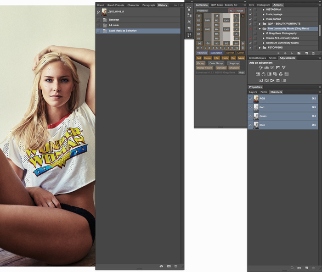Viewport: 322px width, 272px height.
Task: Switch to the Layers tab
Action: pos(253,92)
